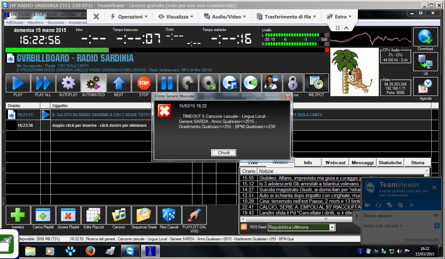Close session with toolbar X button
The image size is (445, 259).
pos(96,17)
